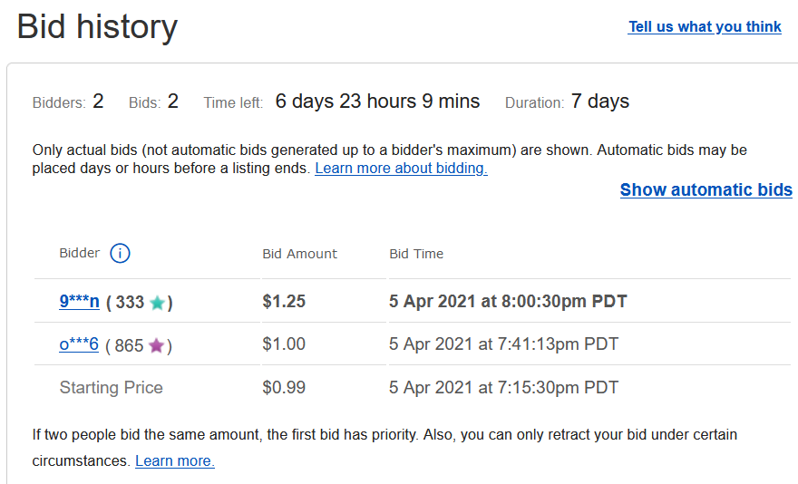798x484 pixels.
Task: Click the Bid Time column header
Action: click(x=416, y=254)
